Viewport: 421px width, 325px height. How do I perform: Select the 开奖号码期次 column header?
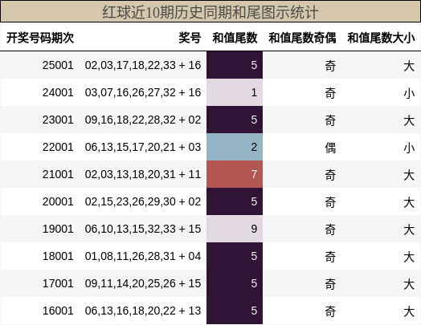40,38
